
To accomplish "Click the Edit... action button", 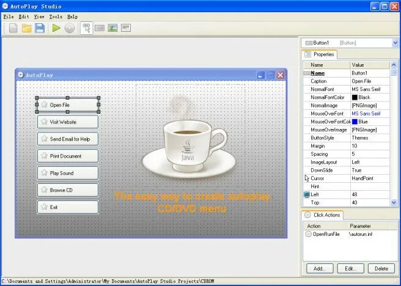I will click(350, 269).
